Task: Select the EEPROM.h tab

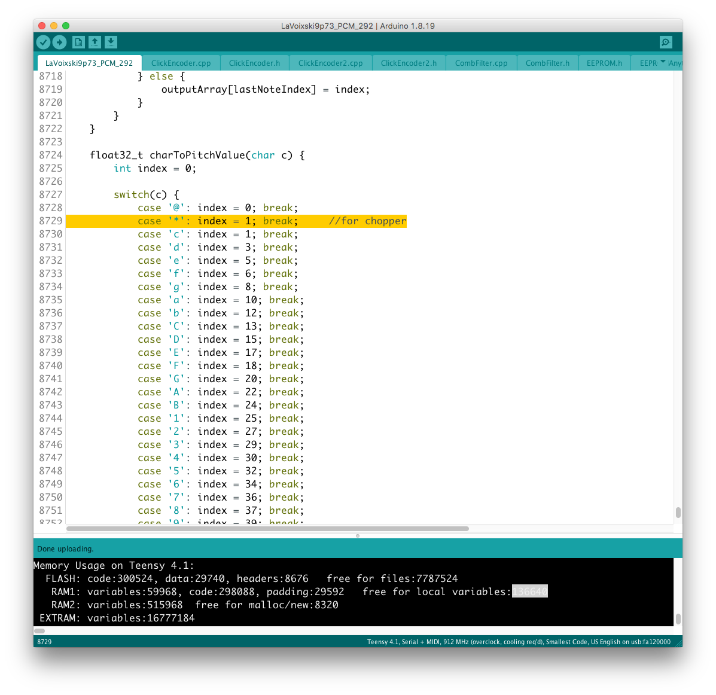Action: pos(604,63)
